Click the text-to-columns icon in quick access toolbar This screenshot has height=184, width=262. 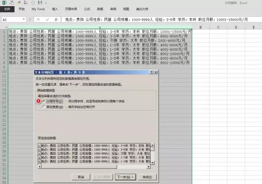(x=40, y=2)
